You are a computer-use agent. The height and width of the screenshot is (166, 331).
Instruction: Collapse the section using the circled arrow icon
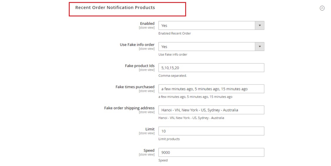pyautogui.click(x=322, y=8)
